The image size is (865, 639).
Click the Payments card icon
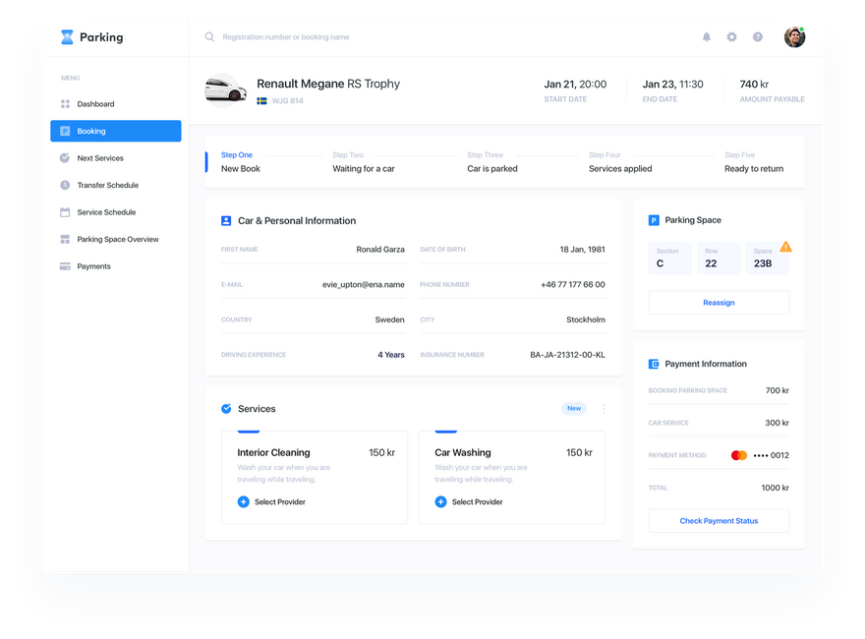point(65,266)
